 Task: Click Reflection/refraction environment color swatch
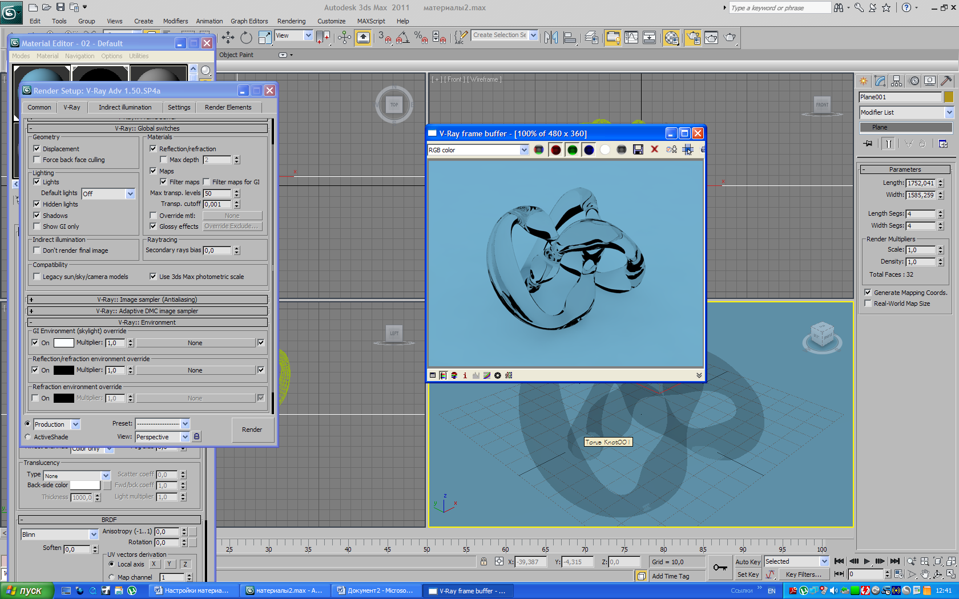tap(63, 370)
